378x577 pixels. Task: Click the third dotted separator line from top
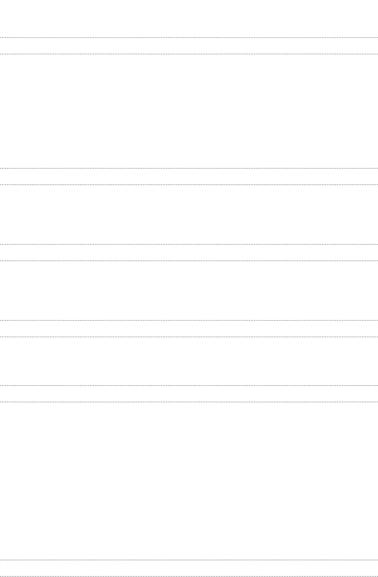189,168
